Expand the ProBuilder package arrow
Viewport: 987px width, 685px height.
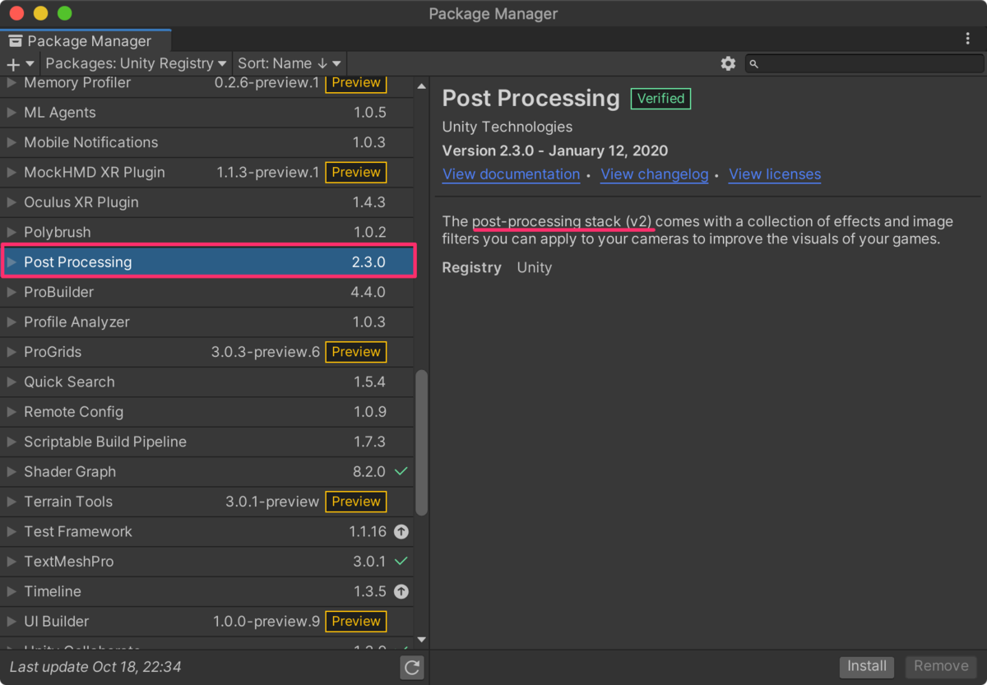(x=12, y=292)
